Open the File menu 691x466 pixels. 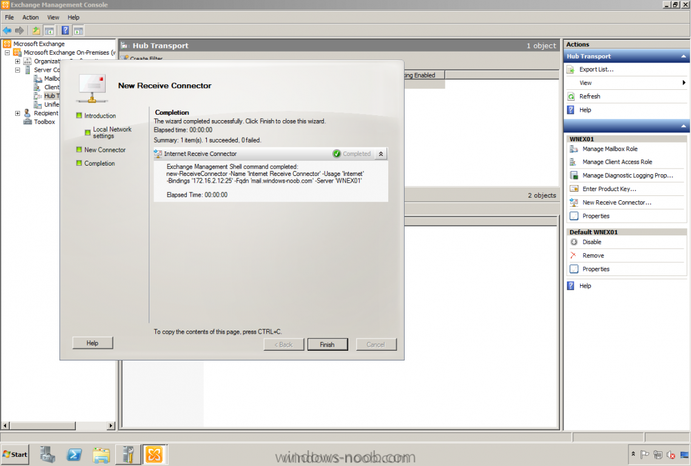click(x=9, y=17)
